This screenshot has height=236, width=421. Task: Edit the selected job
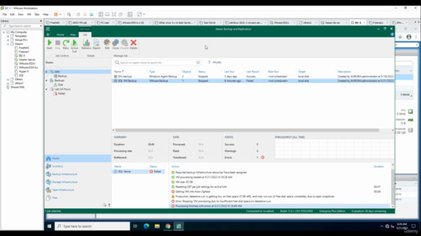point(107,44)
